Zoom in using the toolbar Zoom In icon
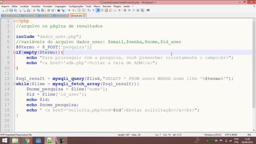This screenshot has width=256, height=144. pos(69,10)
